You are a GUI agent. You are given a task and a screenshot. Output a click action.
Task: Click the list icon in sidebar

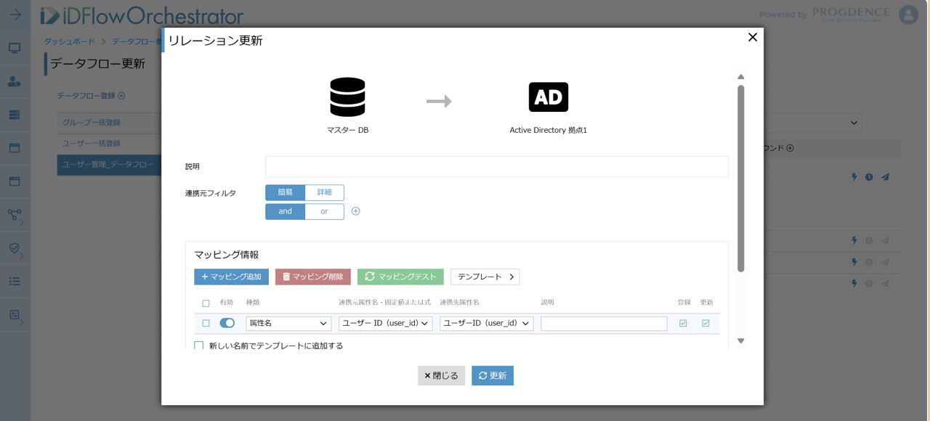tap(15, 281)
